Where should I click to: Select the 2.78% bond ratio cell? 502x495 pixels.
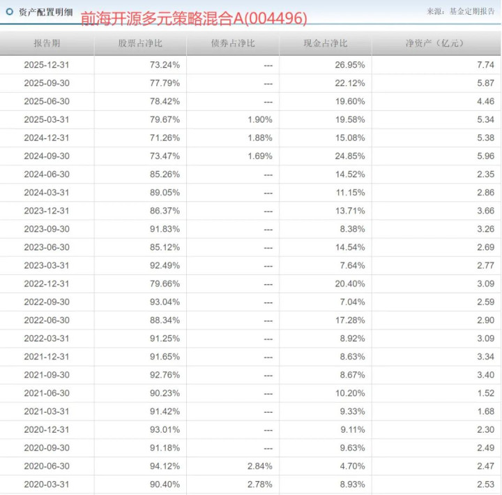[260, 485]
